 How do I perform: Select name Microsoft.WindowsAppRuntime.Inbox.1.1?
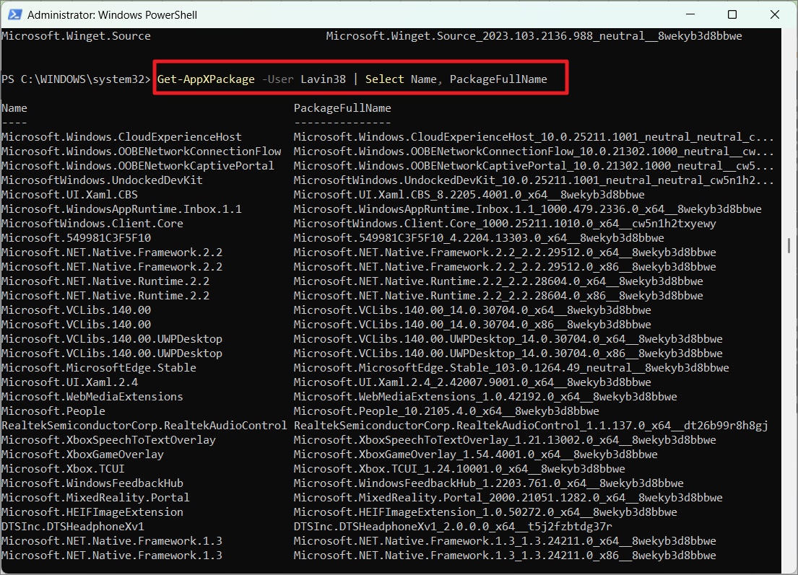tap(121, 209)
